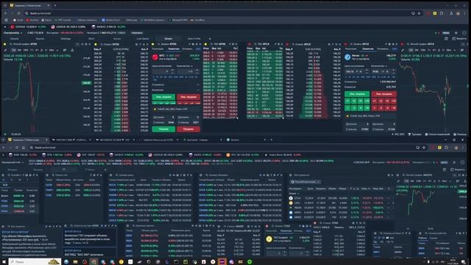Open the profile avatar in top browser toolbar
The height and width of the screenshot is (265, 471).
tap(458, 13)
